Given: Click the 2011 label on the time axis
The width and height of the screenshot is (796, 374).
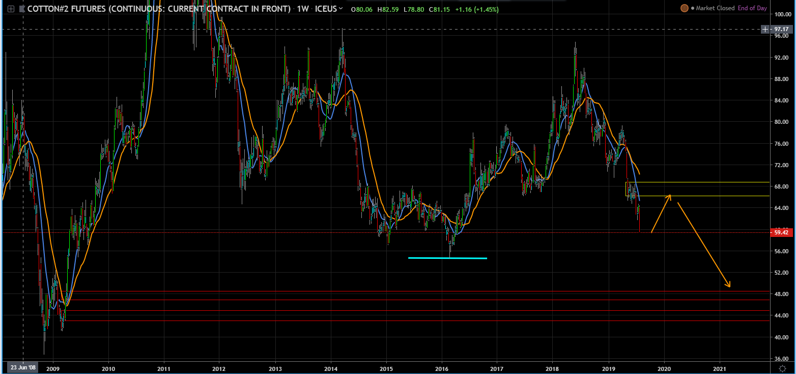Looking at the screenshot, I should coord(164,368).
